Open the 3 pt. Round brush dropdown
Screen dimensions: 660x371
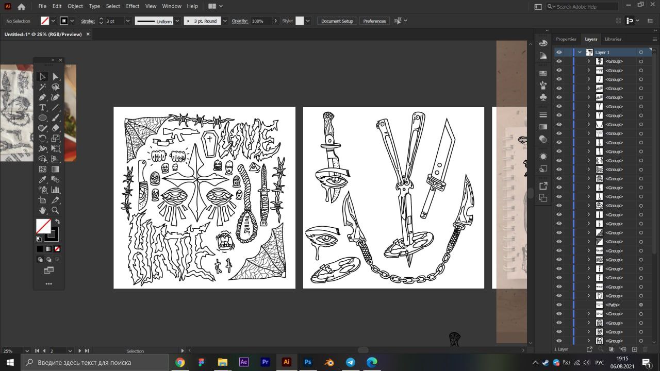point(225,21)
